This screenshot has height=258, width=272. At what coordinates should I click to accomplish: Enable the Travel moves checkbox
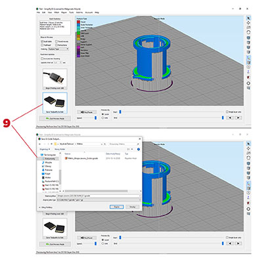(x=57, y=41)
